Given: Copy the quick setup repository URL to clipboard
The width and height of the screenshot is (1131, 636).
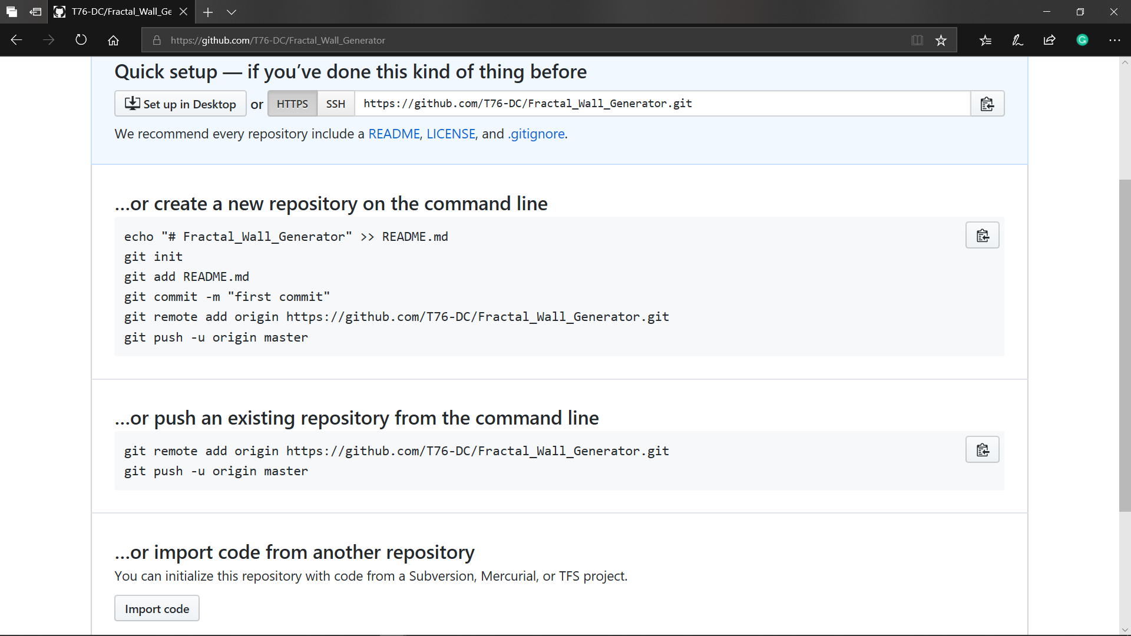Looking at the screenshot, I should point(987,104).
